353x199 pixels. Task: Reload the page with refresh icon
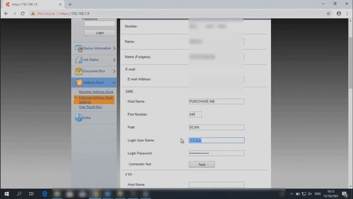pos(23,13)
